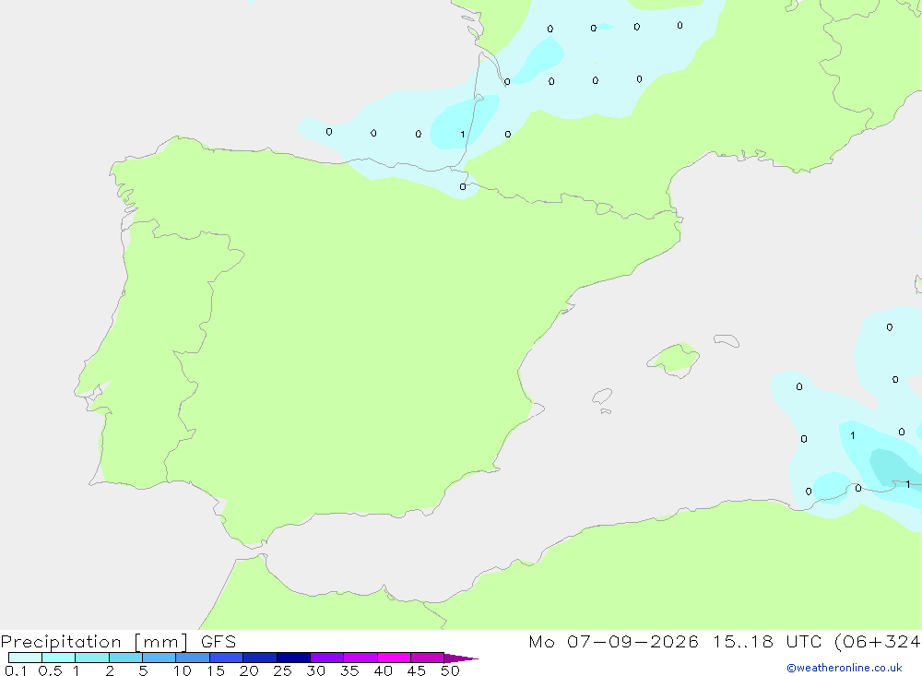The image size is (922, 676).
Task: Click the 'GFS' model label
Action: pos(219,642)
